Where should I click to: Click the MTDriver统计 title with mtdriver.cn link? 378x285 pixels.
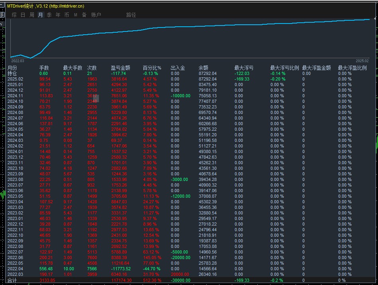pos(45,6)
